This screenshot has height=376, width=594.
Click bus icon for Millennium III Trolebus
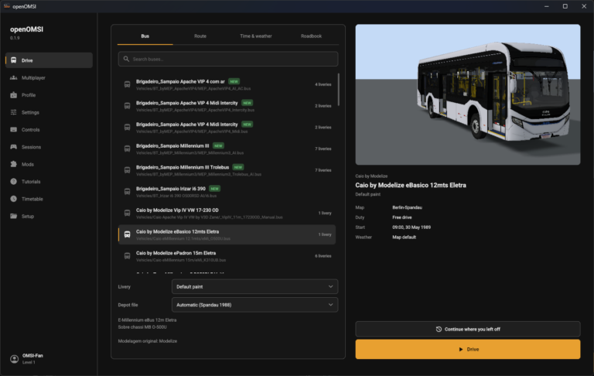[x=128, y=170]
